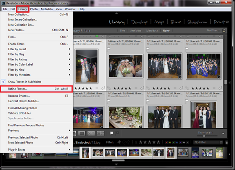
Task: Open toolbar content dropdown triangle
Action: coord(223,133)
